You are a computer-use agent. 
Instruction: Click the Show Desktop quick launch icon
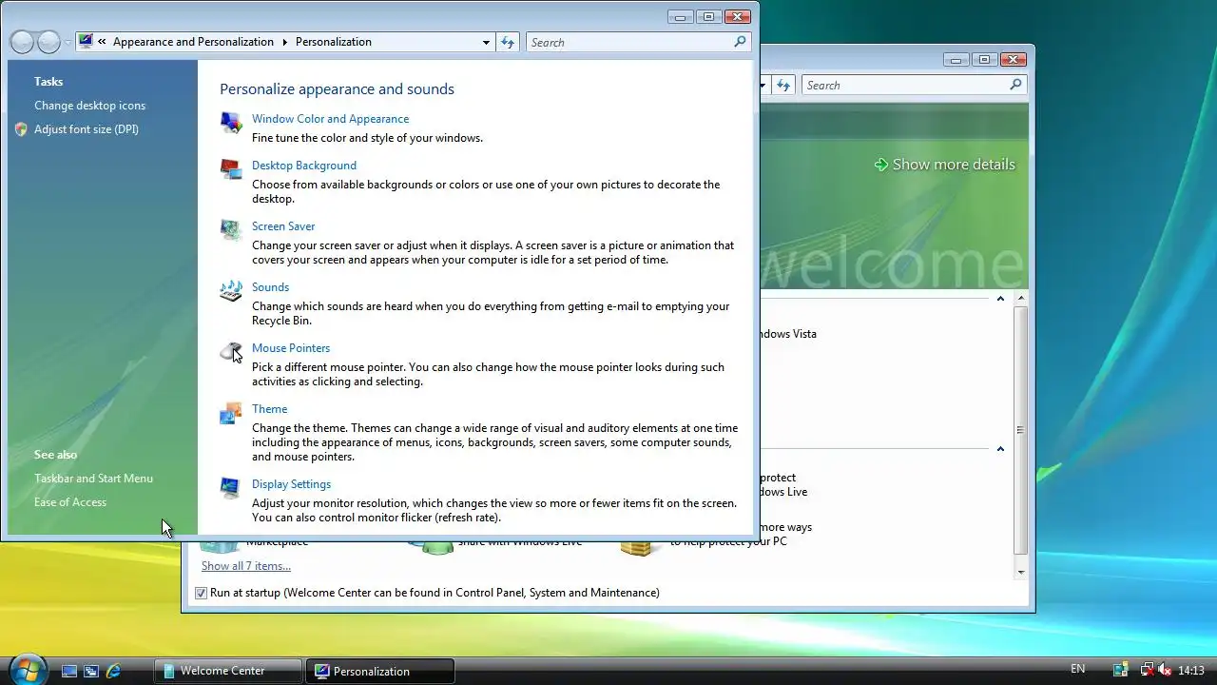click(x=69, y=671)
